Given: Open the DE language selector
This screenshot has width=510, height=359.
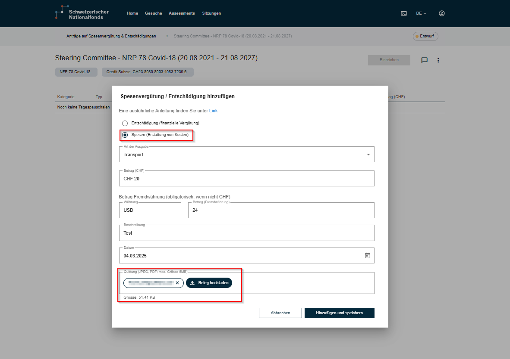Looking at the screenshot, I should tap(421, 13).
